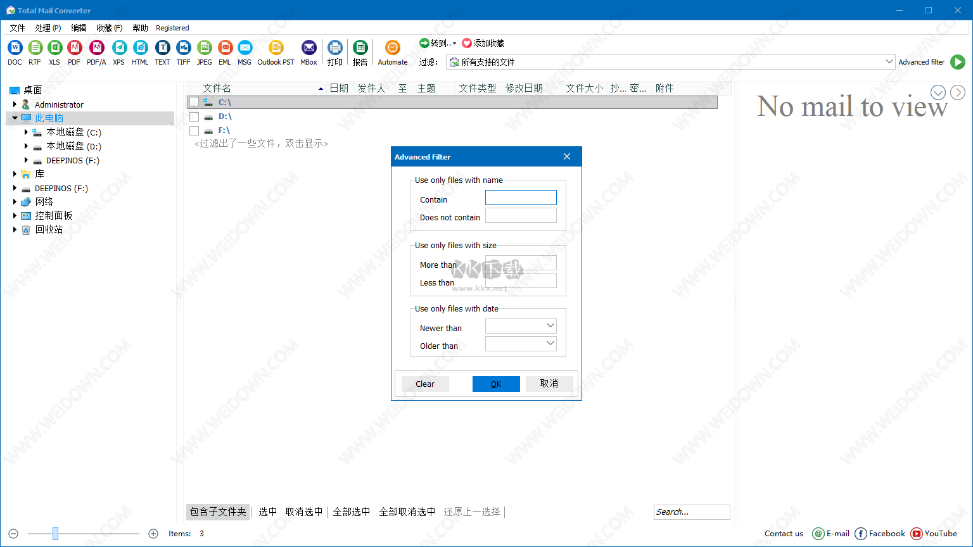Open the 收藏 (F) menu
The width and height of the screenshot is (973, 547).
click(x=108, y=27)
